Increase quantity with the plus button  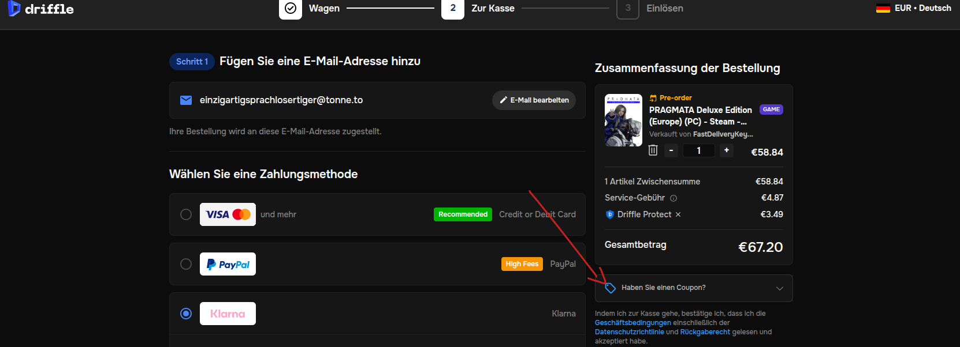(727, 150)
